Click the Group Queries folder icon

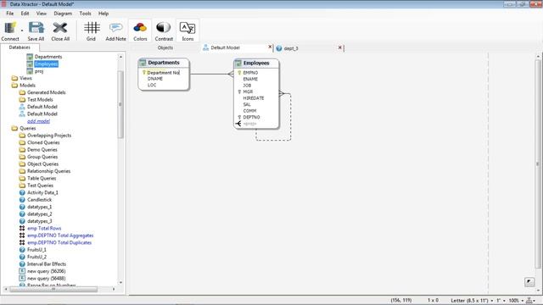pos(22,157)
